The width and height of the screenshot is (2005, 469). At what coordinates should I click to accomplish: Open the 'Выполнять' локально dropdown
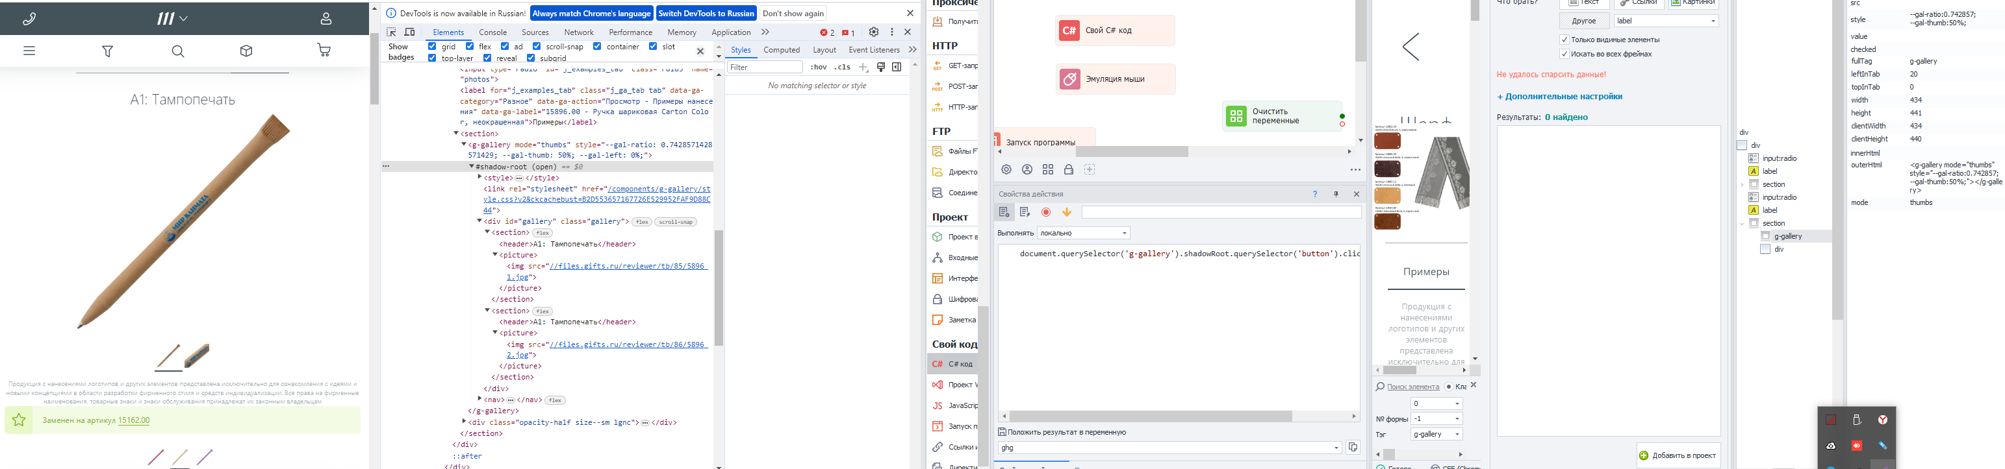click(1082, 233)
